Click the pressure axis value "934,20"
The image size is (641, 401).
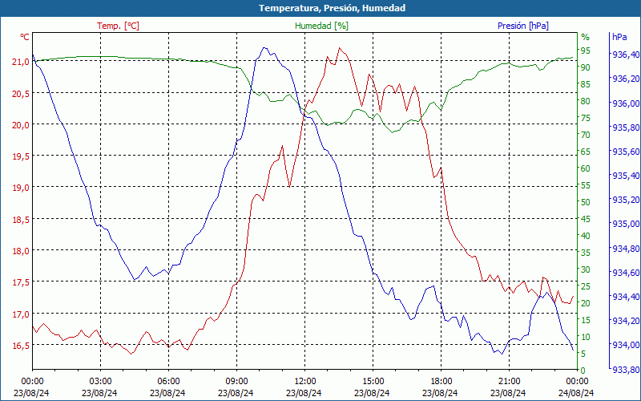pos(626,321)
